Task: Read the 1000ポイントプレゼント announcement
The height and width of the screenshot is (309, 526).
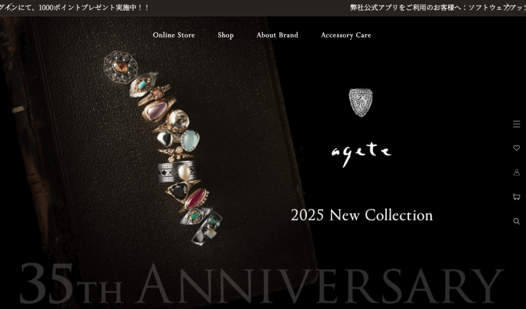Action: pos(74,7)
